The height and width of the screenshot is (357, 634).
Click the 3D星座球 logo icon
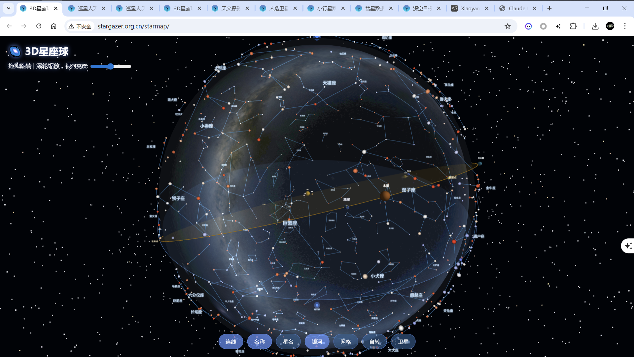(15, 51)
